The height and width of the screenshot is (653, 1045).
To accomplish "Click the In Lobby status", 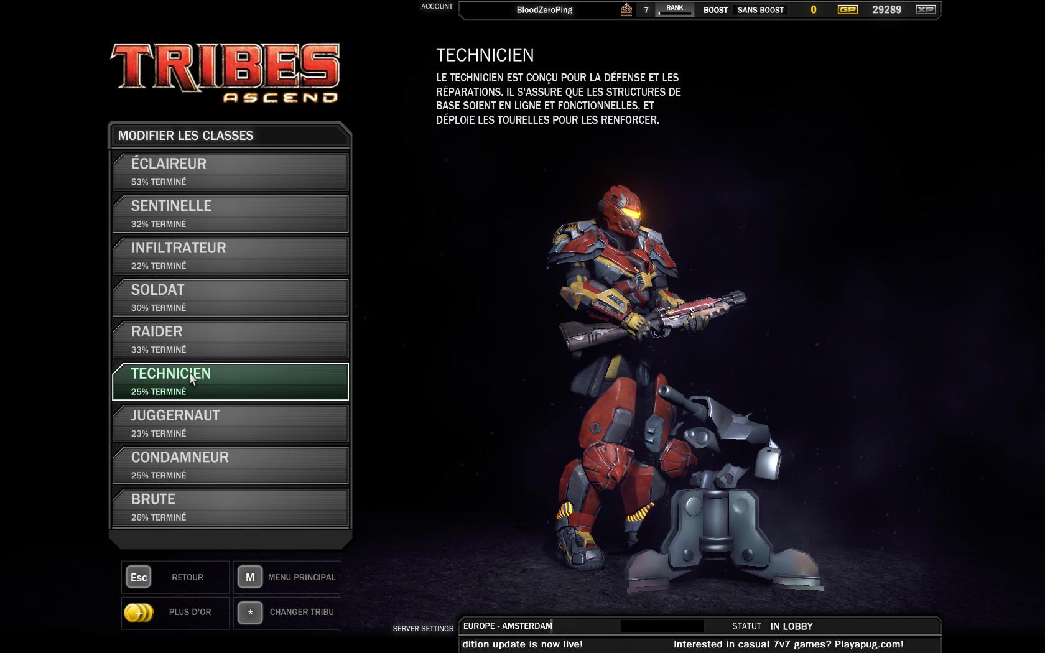I will [x=791, y=626].
